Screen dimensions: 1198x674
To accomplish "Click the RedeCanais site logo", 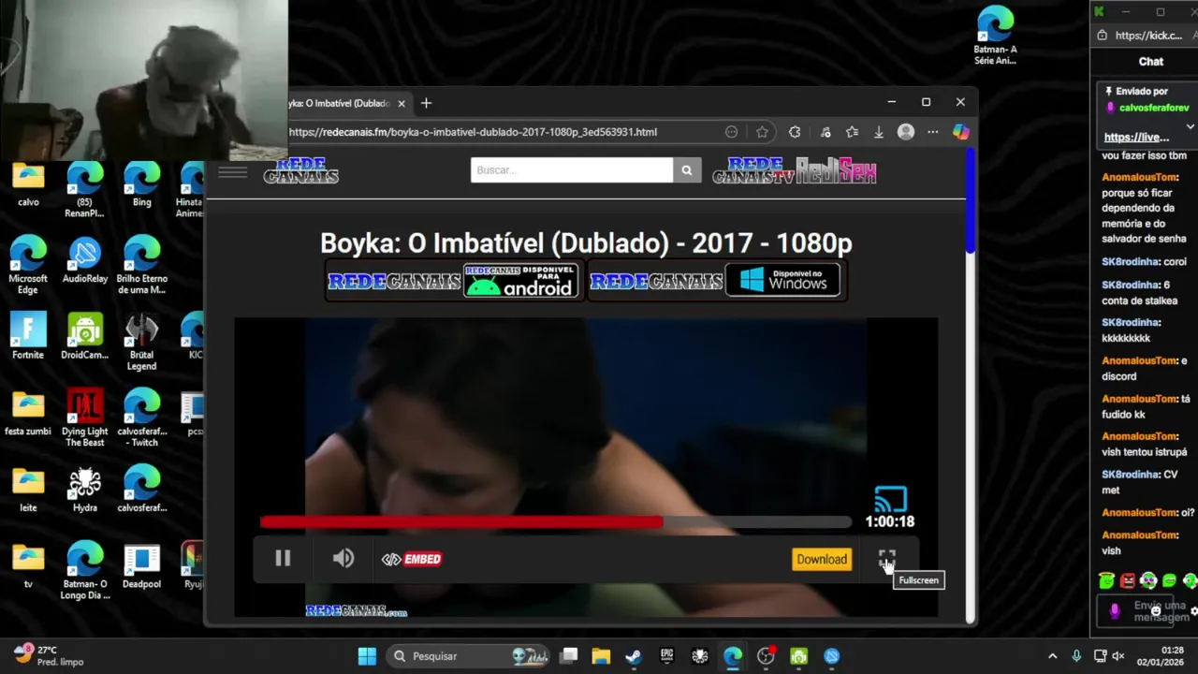I will [x=300, y=171].
